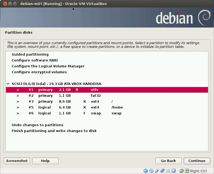
Task: Select Undo changes to partitions
Action: tap(107, 125)
